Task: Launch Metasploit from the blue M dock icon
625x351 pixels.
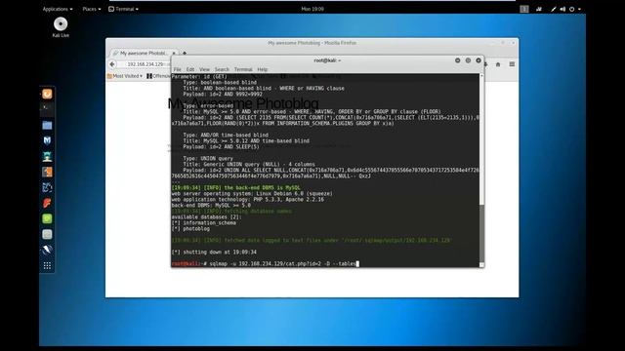Action: [47, 140]
